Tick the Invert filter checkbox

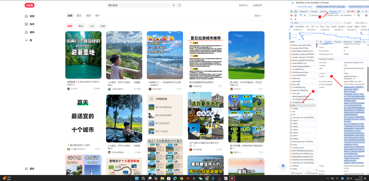(x=344, y=23)
